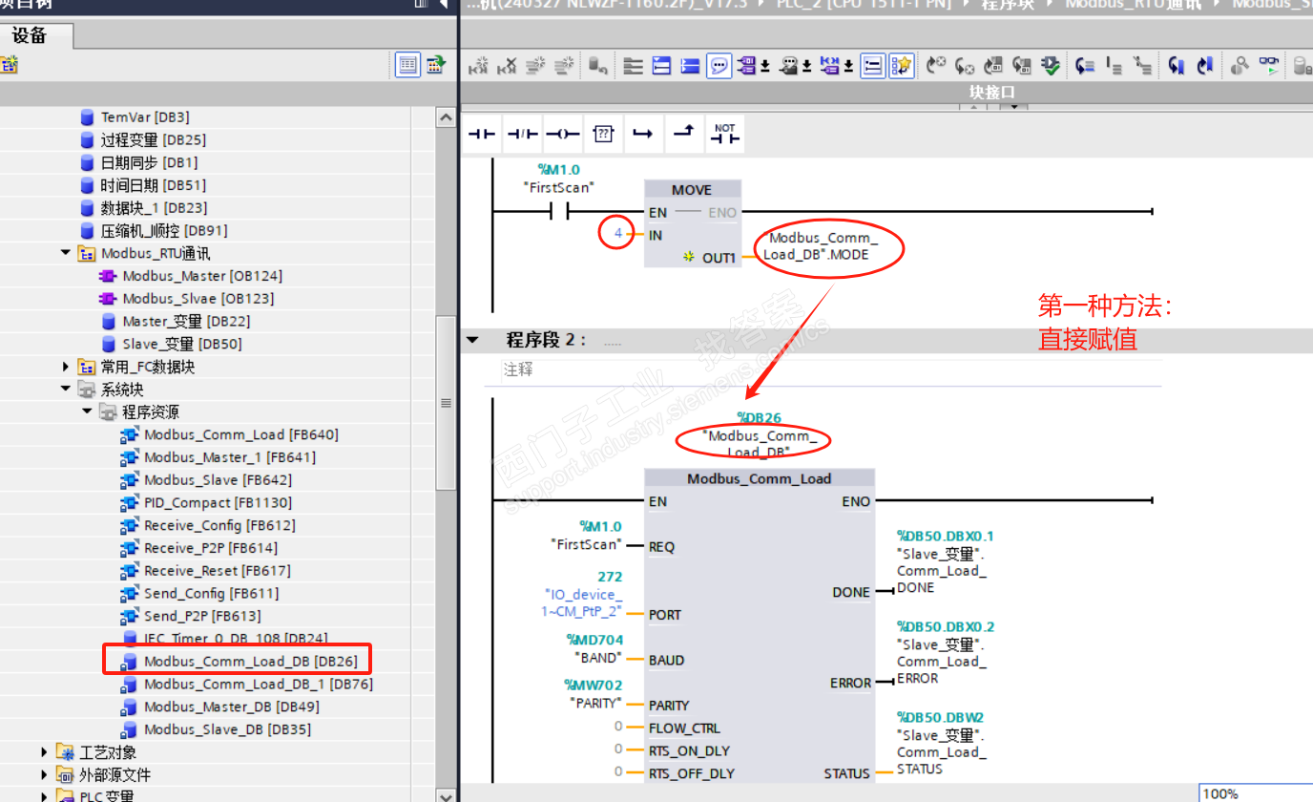Screen dimensions: 1313x802
Task: Toggle absolute/symbolic operands display
Action: [x=747, y=66]
